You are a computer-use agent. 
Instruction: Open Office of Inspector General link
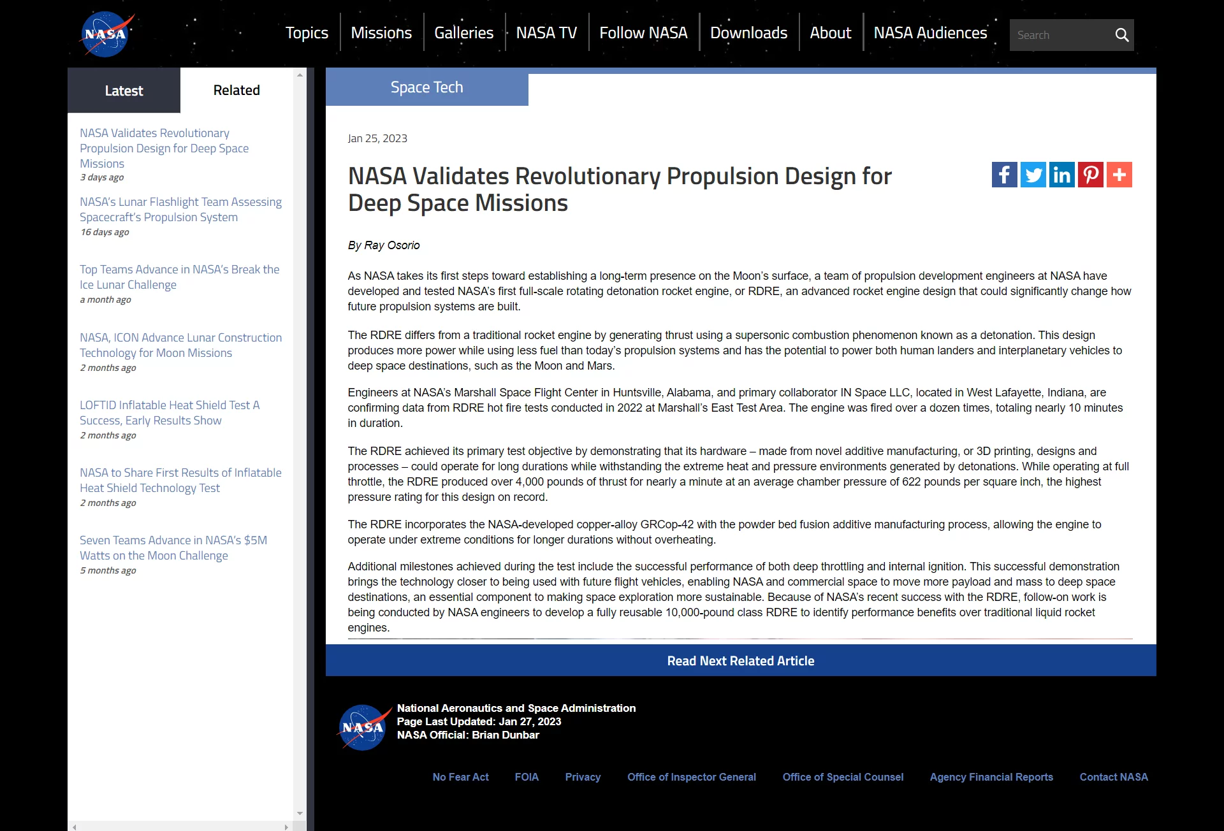pyautogui.click(x=692, y=777)
